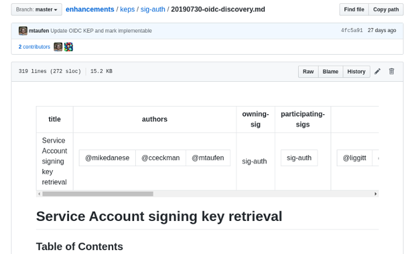Click the pencil edit file icon
This screenshot has height=254, width=414.
coord(377,71)
